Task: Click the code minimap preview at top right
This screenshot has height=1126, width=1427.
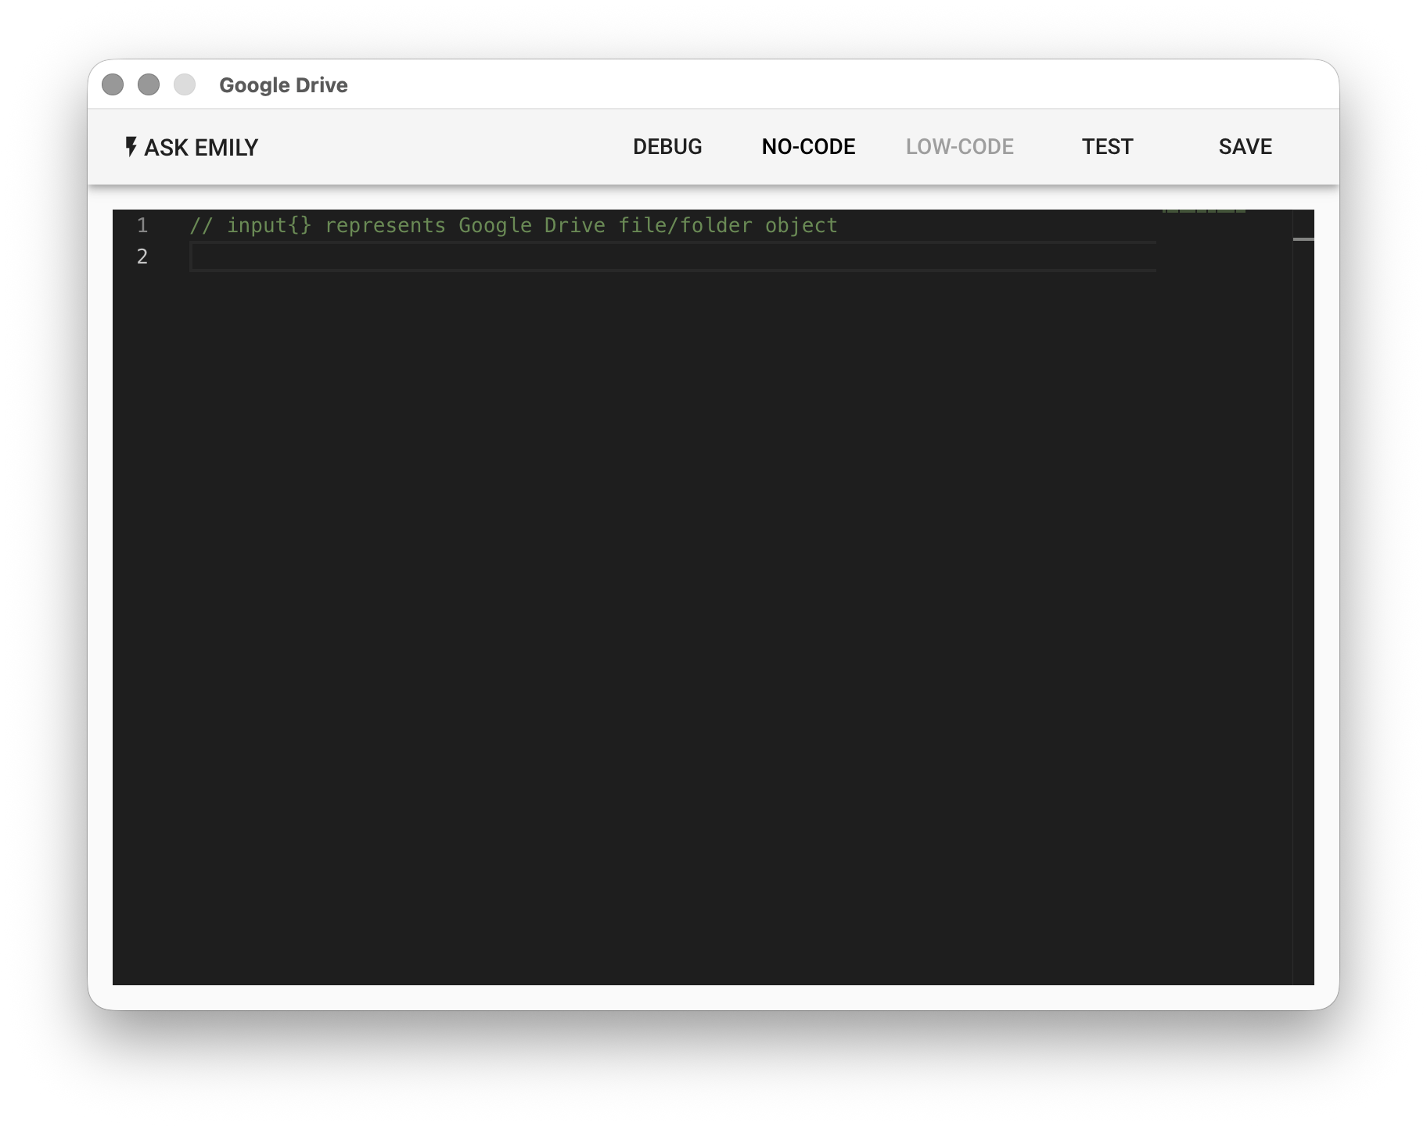Action: click(1203, 213)
